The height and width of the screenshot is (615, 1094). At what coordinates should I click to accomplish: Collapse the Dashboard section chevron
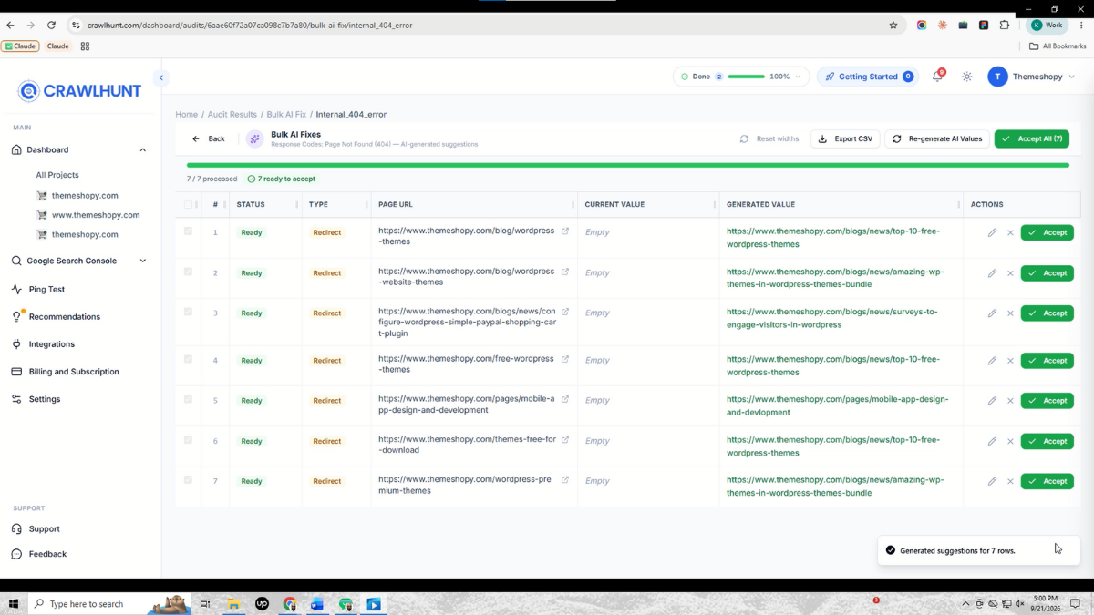142,149
